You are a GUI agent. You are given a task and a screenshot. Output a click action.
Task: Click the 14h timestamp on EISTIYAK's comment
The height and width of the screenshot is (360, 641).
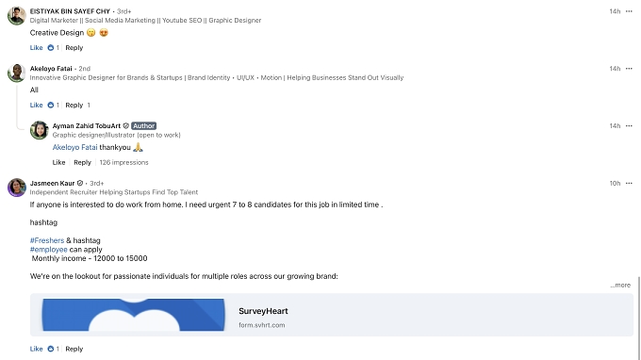(615, 11)
